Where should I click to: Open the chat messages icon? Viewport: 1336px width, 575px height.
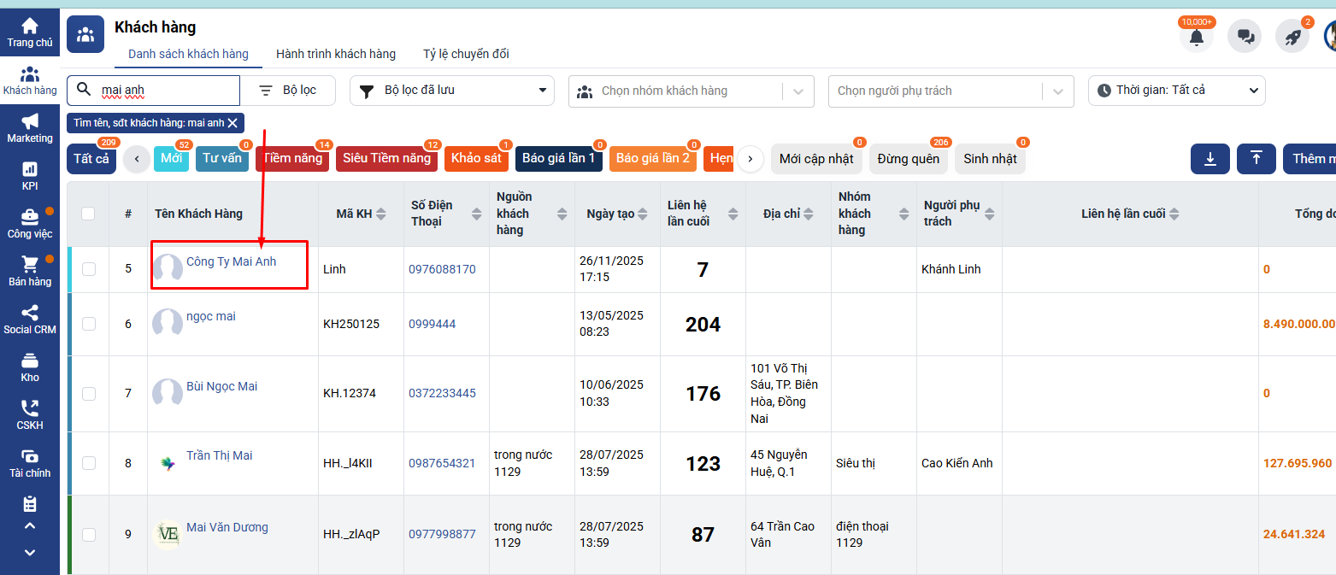coord(1245,37)
